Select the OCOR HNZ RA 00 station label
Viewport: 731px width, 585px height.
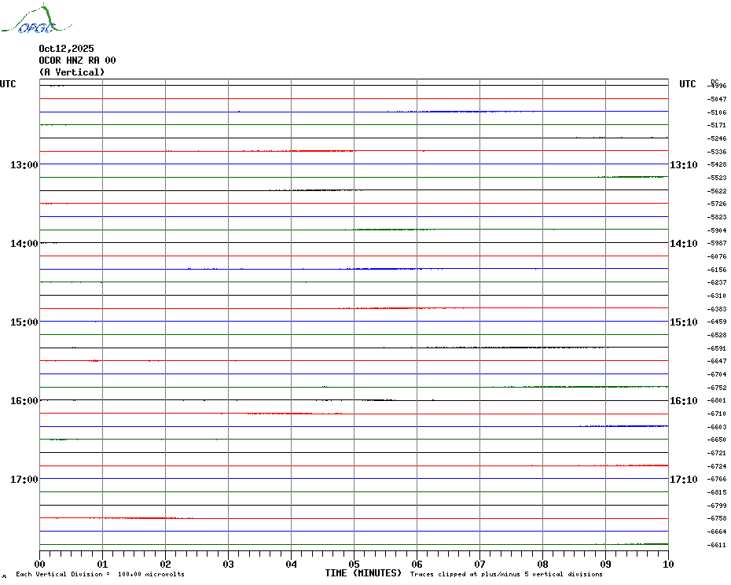(77, 60)
